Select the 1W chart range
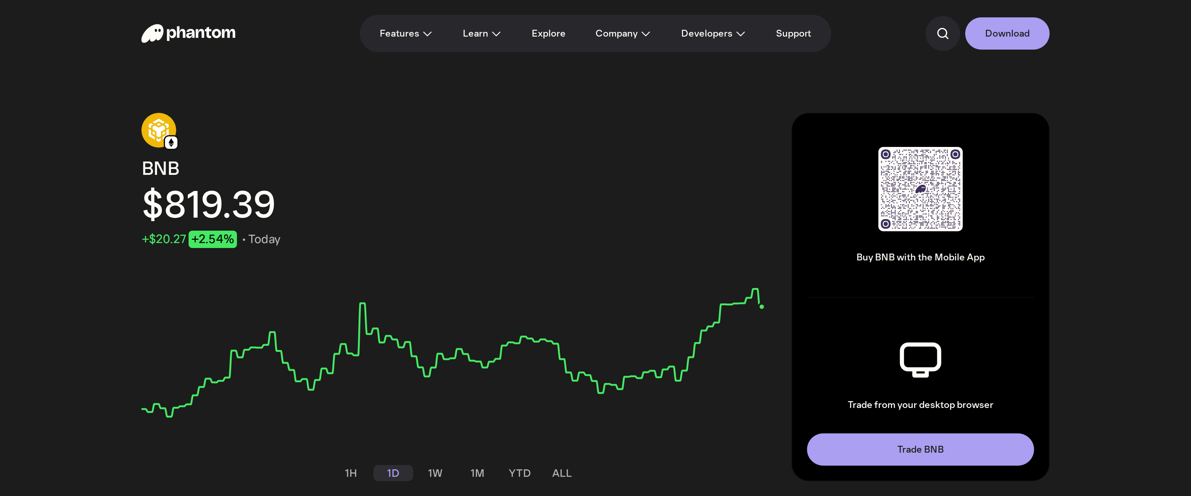Image resolution: width=1191 pixels, height=496 pixels. (x=435, y=473)
